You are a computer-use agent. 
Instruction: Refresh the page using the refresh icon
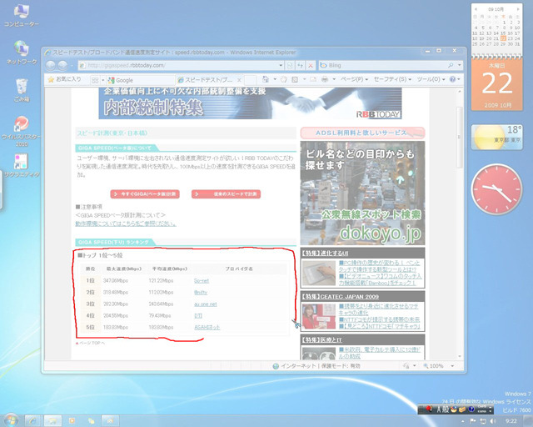pos(300,65)
